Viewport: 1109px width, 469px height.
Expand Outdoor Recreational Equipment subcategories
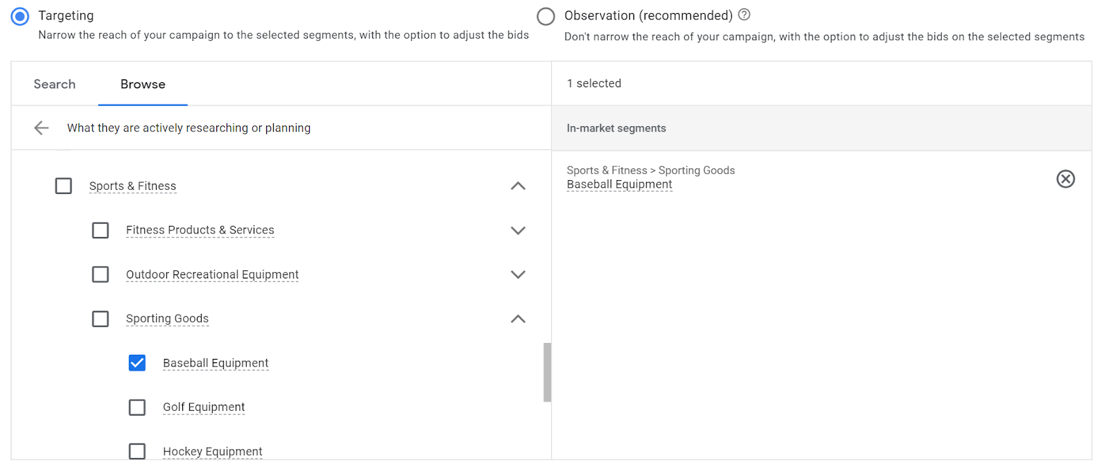(x=518, y=274)
